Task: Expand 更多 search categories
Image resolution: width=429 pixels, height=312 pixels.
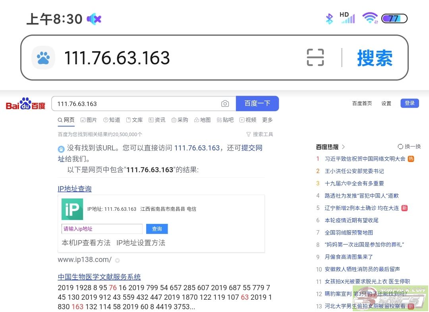Action: click(x=267, y=120)
